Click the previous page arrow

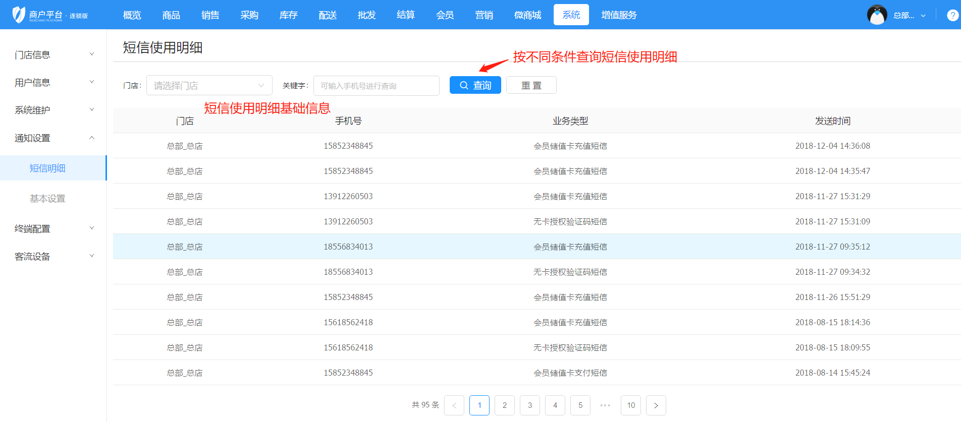click(x=454, y=405)
